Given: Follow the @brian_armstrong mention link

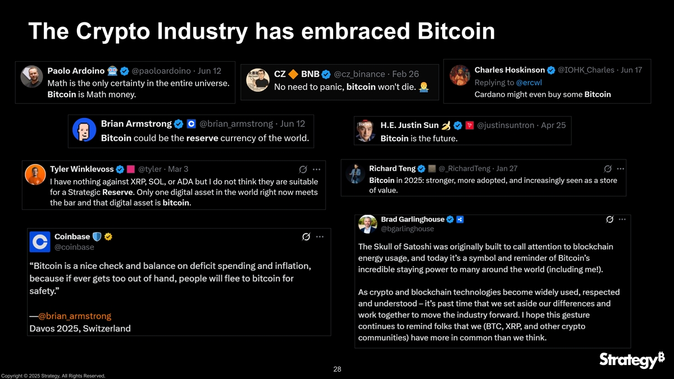Looking at the screenshot, I should click(x=74, y=316).
